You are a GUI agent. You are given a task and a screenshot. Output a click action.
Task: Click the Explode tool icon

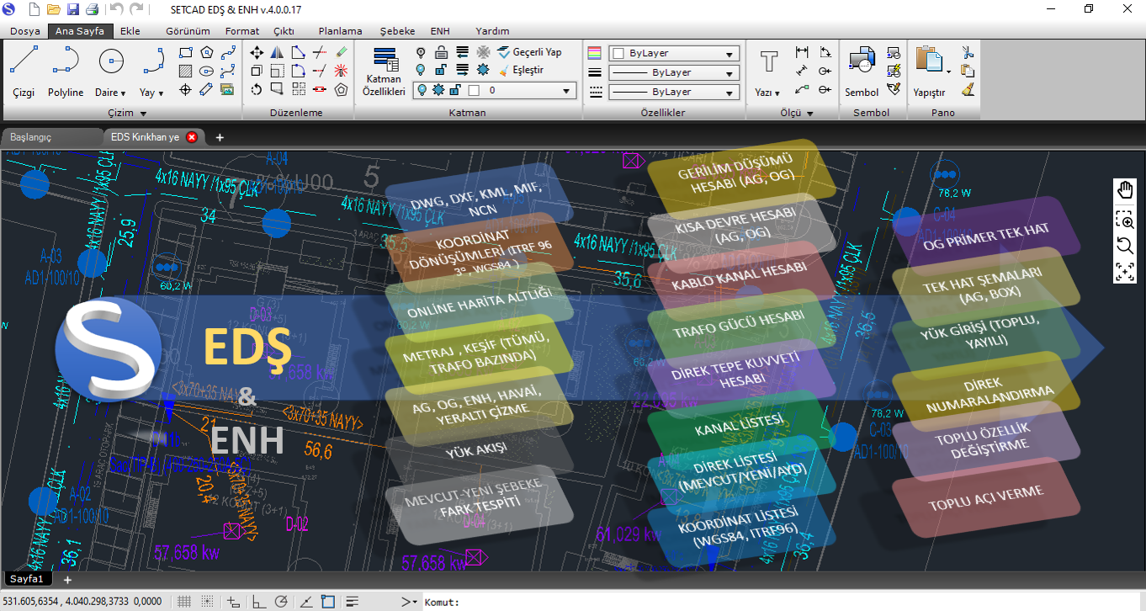[x=341, y=71]
